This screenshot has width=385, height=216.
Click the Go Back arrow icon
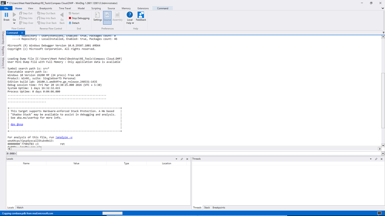tap(62, 15)
